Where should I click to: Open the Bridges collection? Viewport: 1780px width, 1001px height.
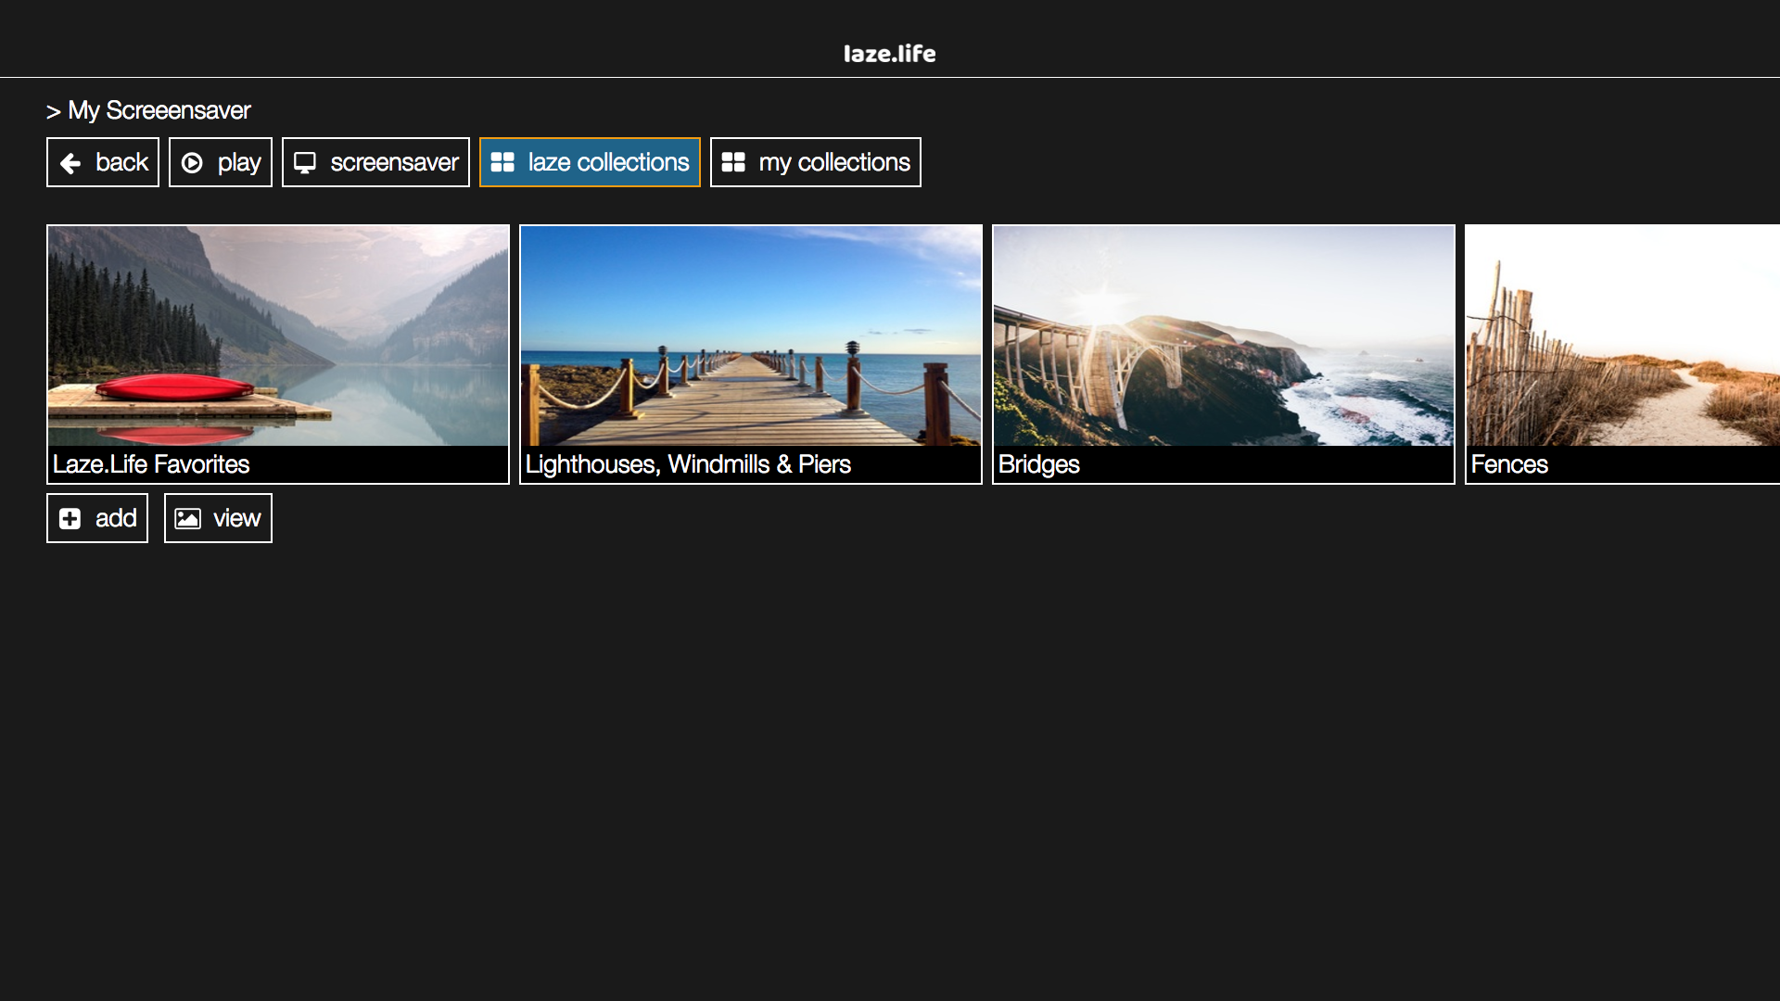coord(1223,354)
